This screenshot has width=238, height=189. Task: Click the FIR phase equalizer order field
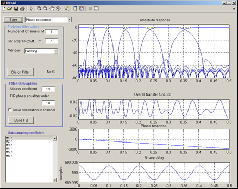coord(48,103)
